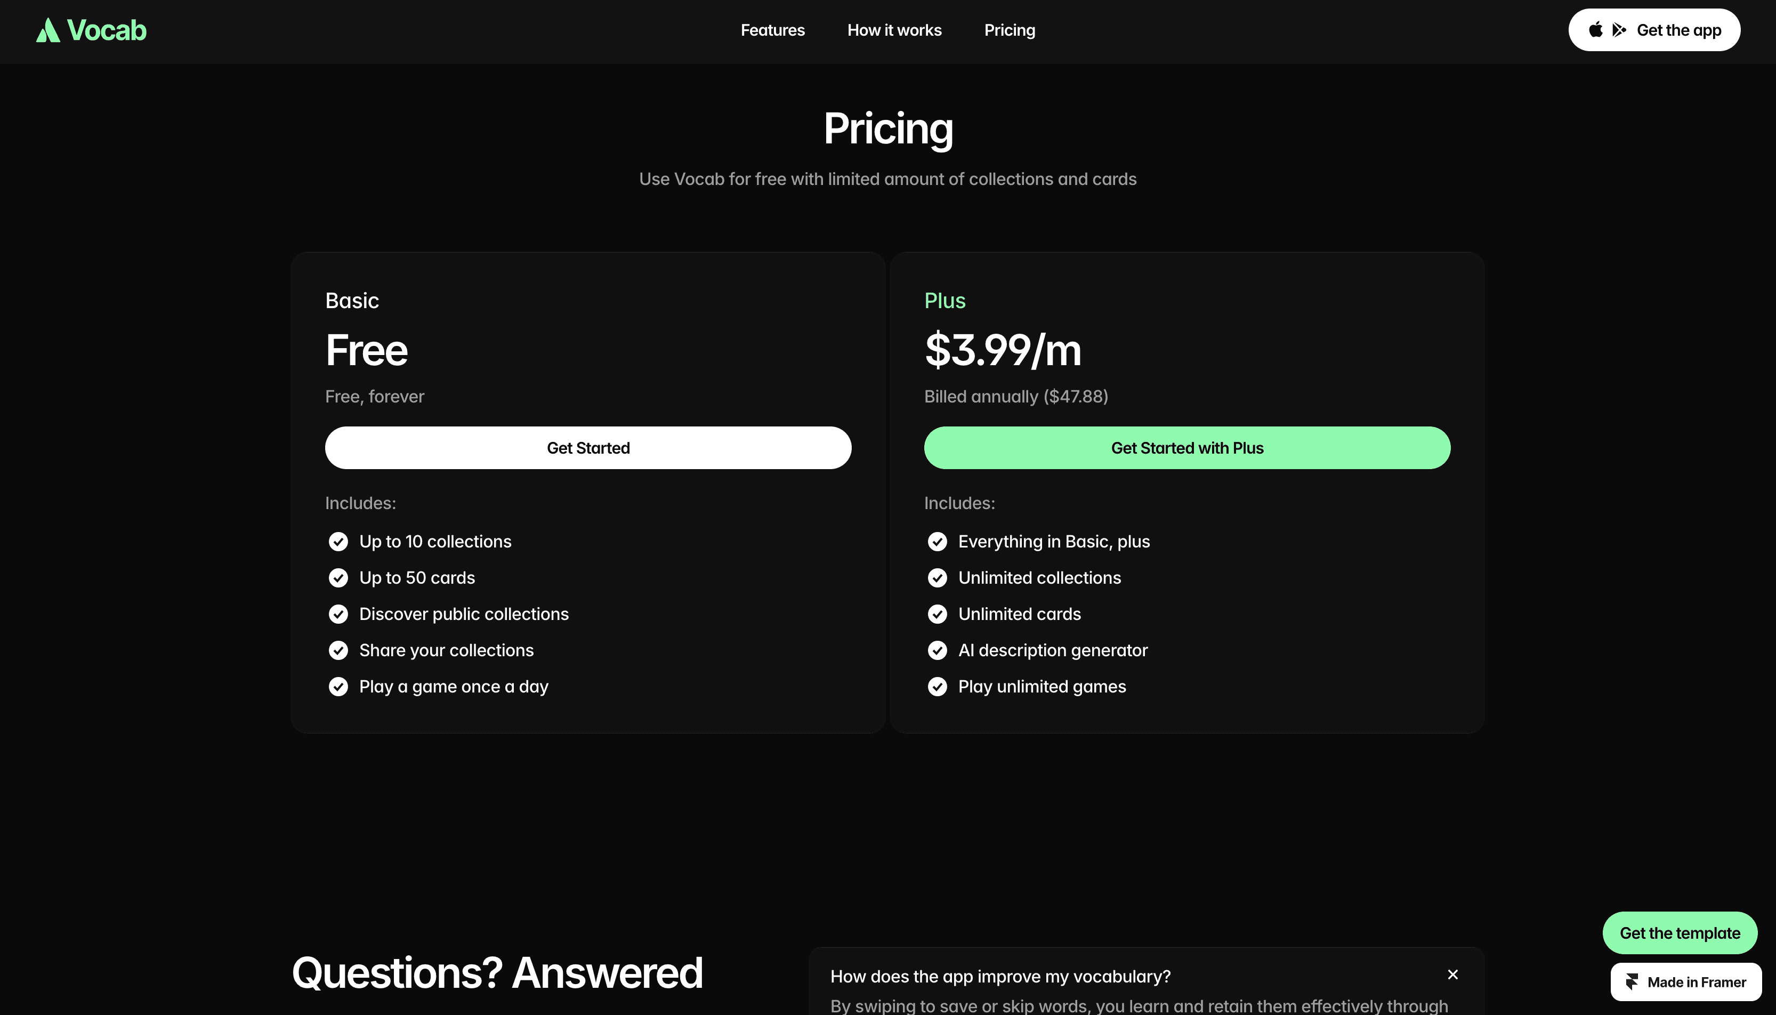Screen dimensions: 1776x1015
Task: Click the check circle beside Unlimited cards
Action: point(937,614)
